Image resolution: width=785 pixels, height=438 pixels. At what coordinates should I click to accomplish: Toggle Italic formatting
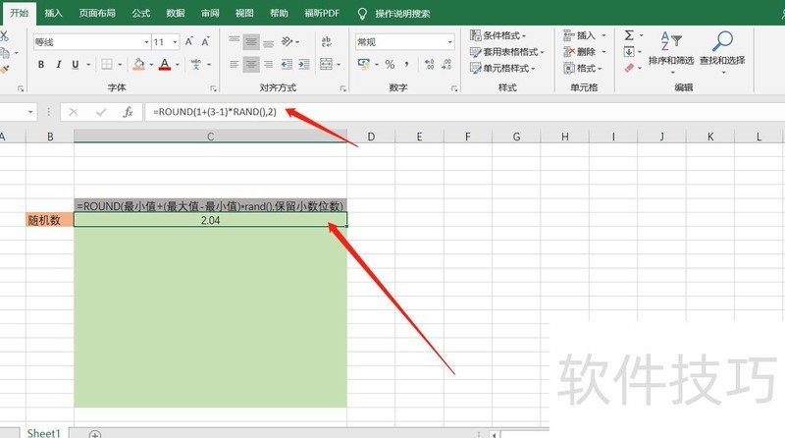point(58,64)
